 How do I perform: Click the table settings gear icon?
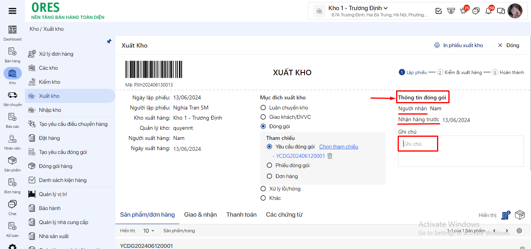(x=519, y=231)
